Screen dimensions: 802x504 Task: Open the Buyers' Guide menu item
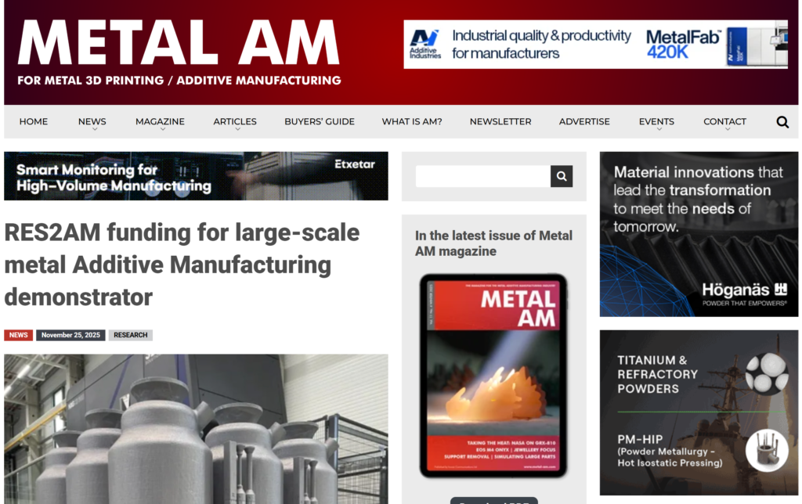click(x=320, y=121)
